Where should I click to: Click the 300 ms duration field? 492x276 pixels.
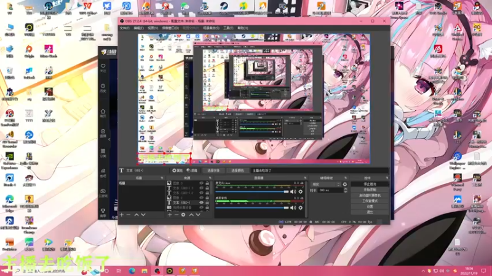(330, 190)
